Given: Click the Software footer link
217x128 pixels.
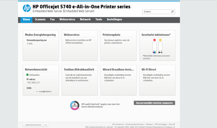Looking at the screenshot, I should click(149, 124).
